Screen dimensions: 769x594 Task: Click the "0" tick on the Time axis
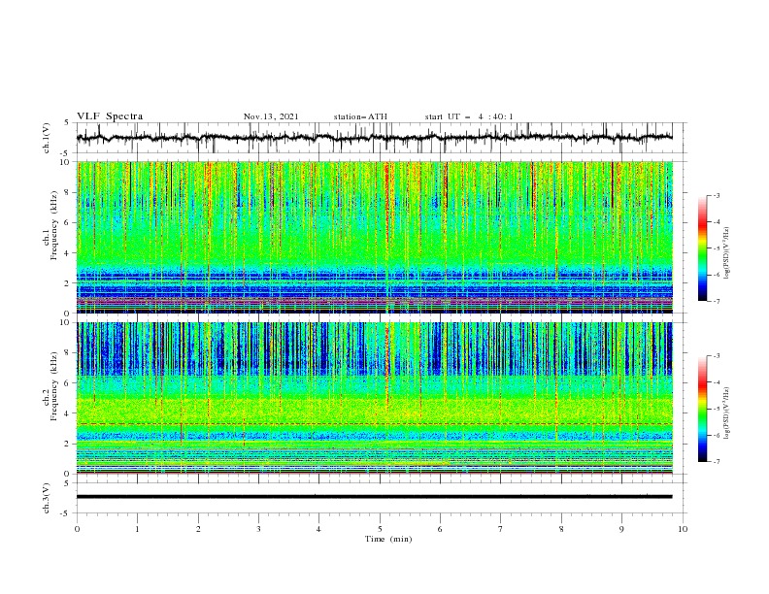click(x=77, y=529)
